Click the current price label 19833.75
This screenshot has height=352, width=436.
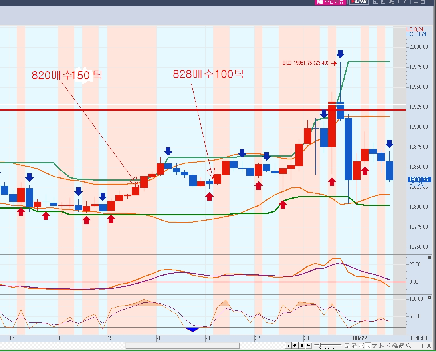419,180
